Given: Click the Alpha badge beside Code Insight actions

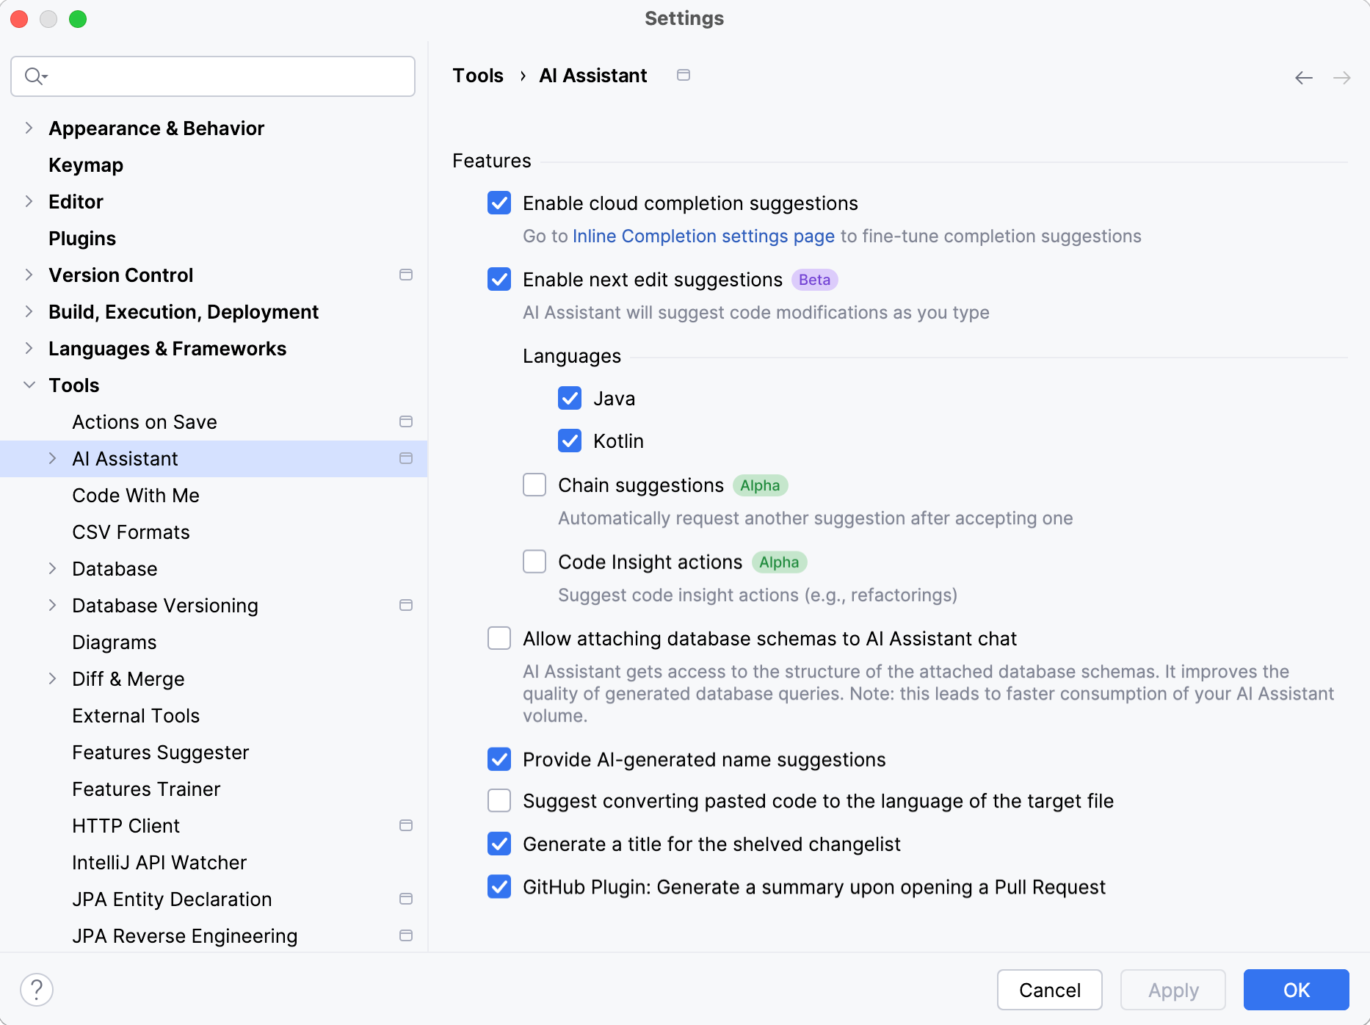Looking at the screenshot, I should click(x=779, y=562).
